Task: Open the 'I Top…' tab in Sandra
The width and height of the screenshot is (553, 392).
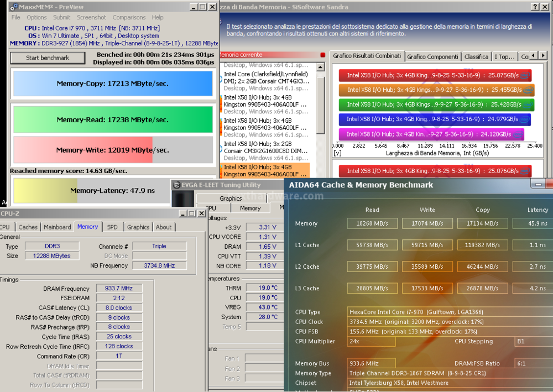Action: click(504, 57)
